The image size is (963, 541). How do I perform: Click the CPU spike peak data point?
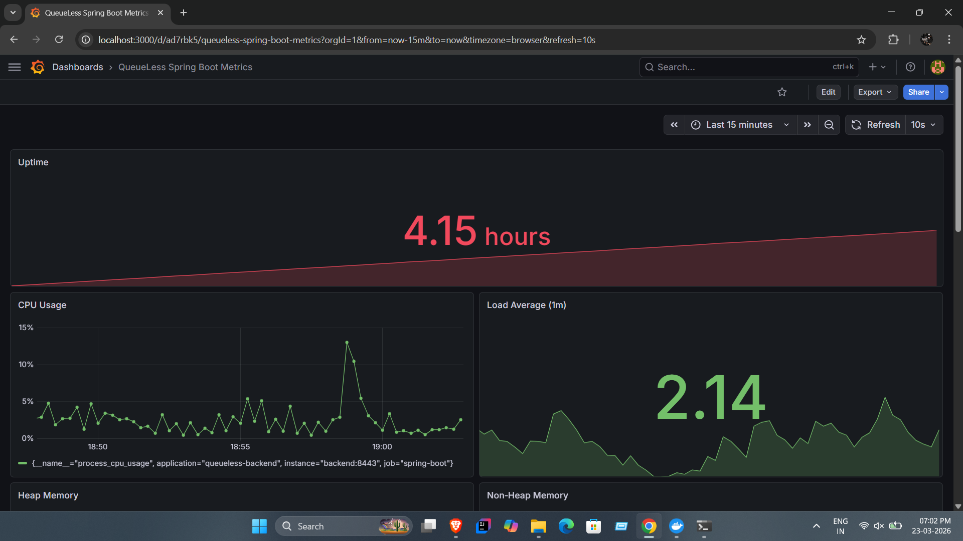(347, 342)
